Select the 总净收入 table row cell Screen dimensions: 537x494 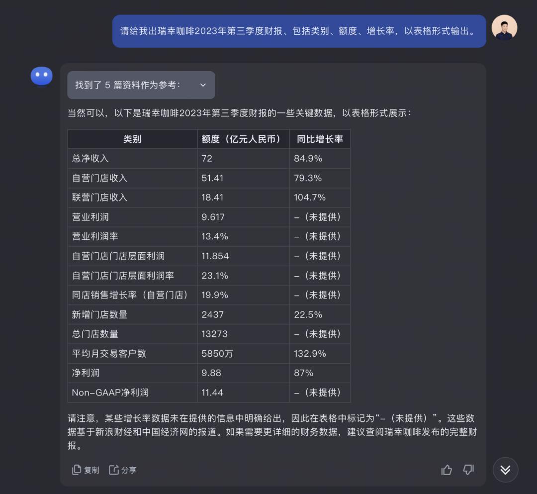(x=133, y=159)
